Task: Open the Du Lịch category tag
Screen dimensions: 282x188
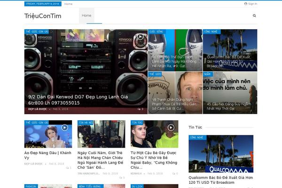Action: (x=137, y=186)
